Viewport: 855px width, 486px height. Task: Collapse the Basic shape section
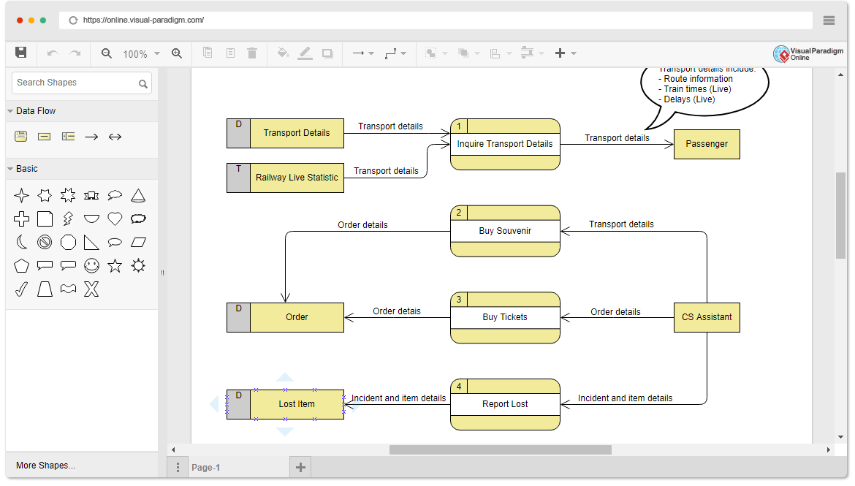[10, 169]
